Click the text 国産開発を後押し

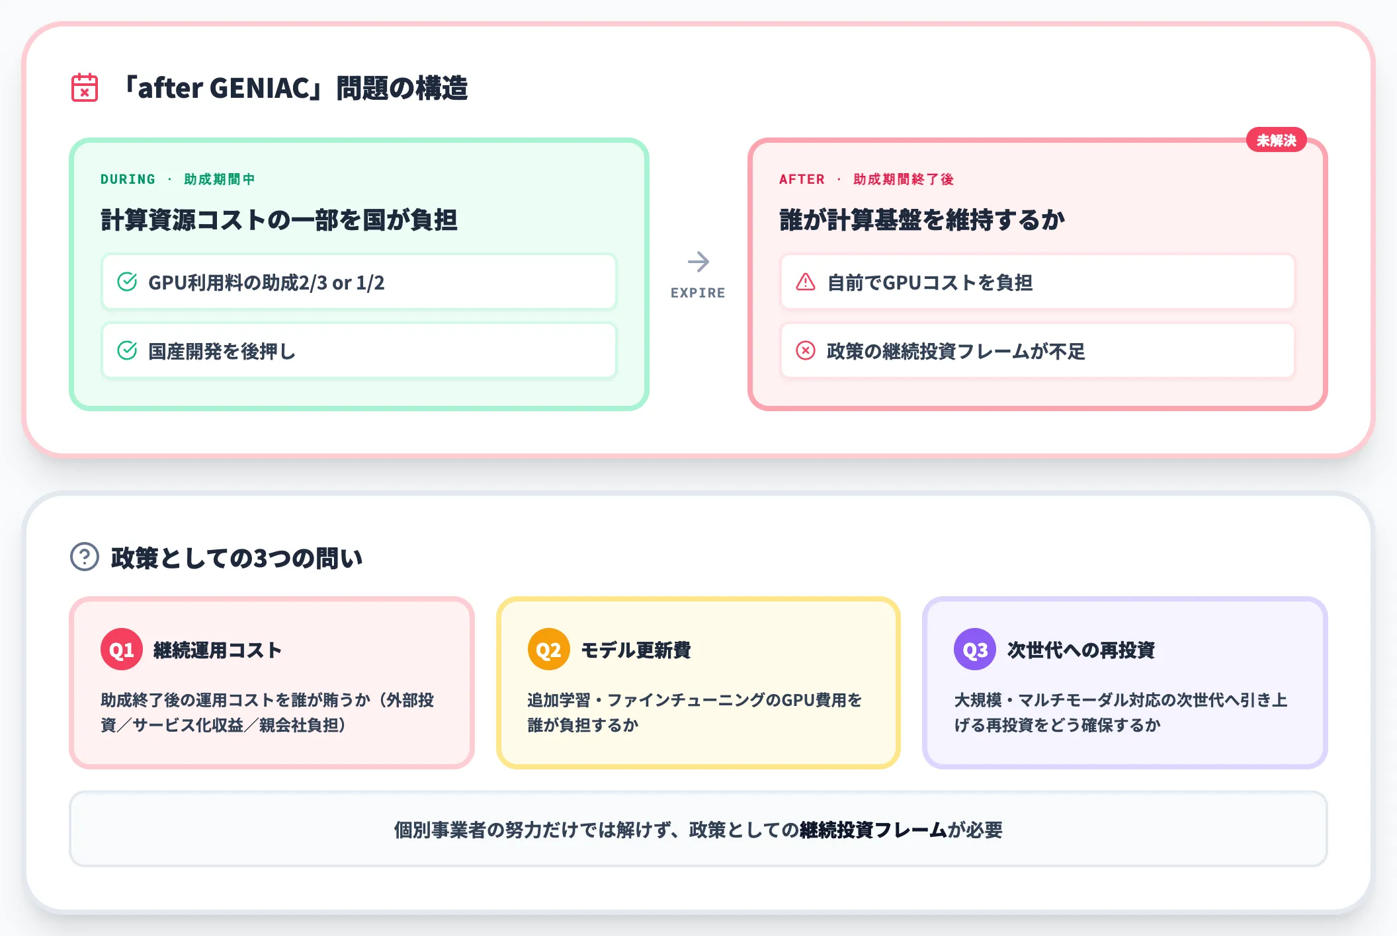[222, 351]
